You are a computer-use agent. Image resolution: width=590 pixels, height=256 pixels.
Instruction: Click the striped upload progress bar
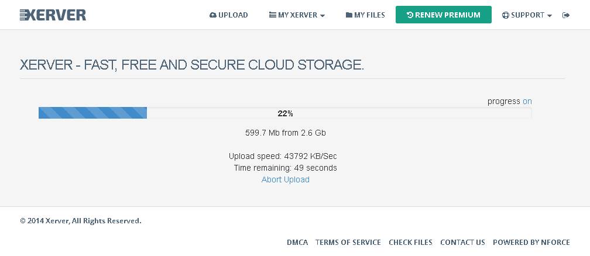pyautogui.click(x=92, y=113)
